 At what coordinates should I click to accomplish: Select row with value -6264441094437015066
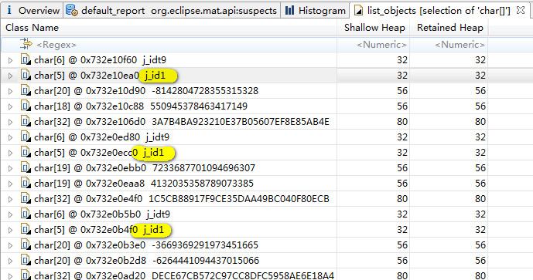click(x=146, y=261)
